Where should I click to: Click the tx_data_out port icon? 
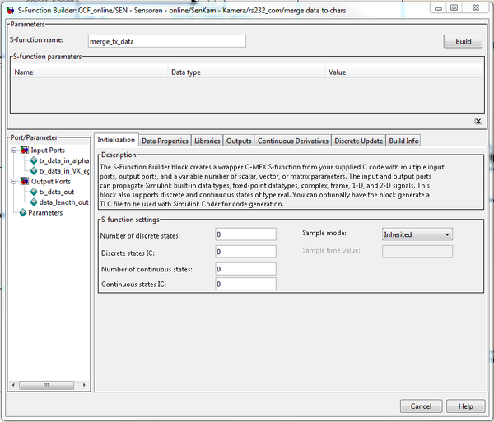[x=33, y=192]
